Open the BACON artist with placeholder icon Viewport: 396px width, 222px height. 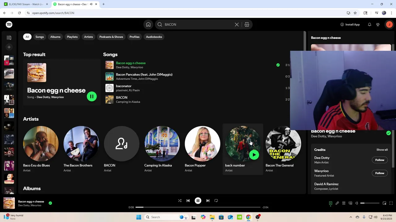tap(122, 149)
